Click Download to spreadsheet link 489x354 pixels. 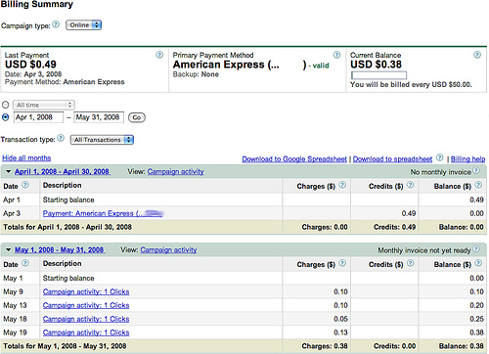(392, 159)
